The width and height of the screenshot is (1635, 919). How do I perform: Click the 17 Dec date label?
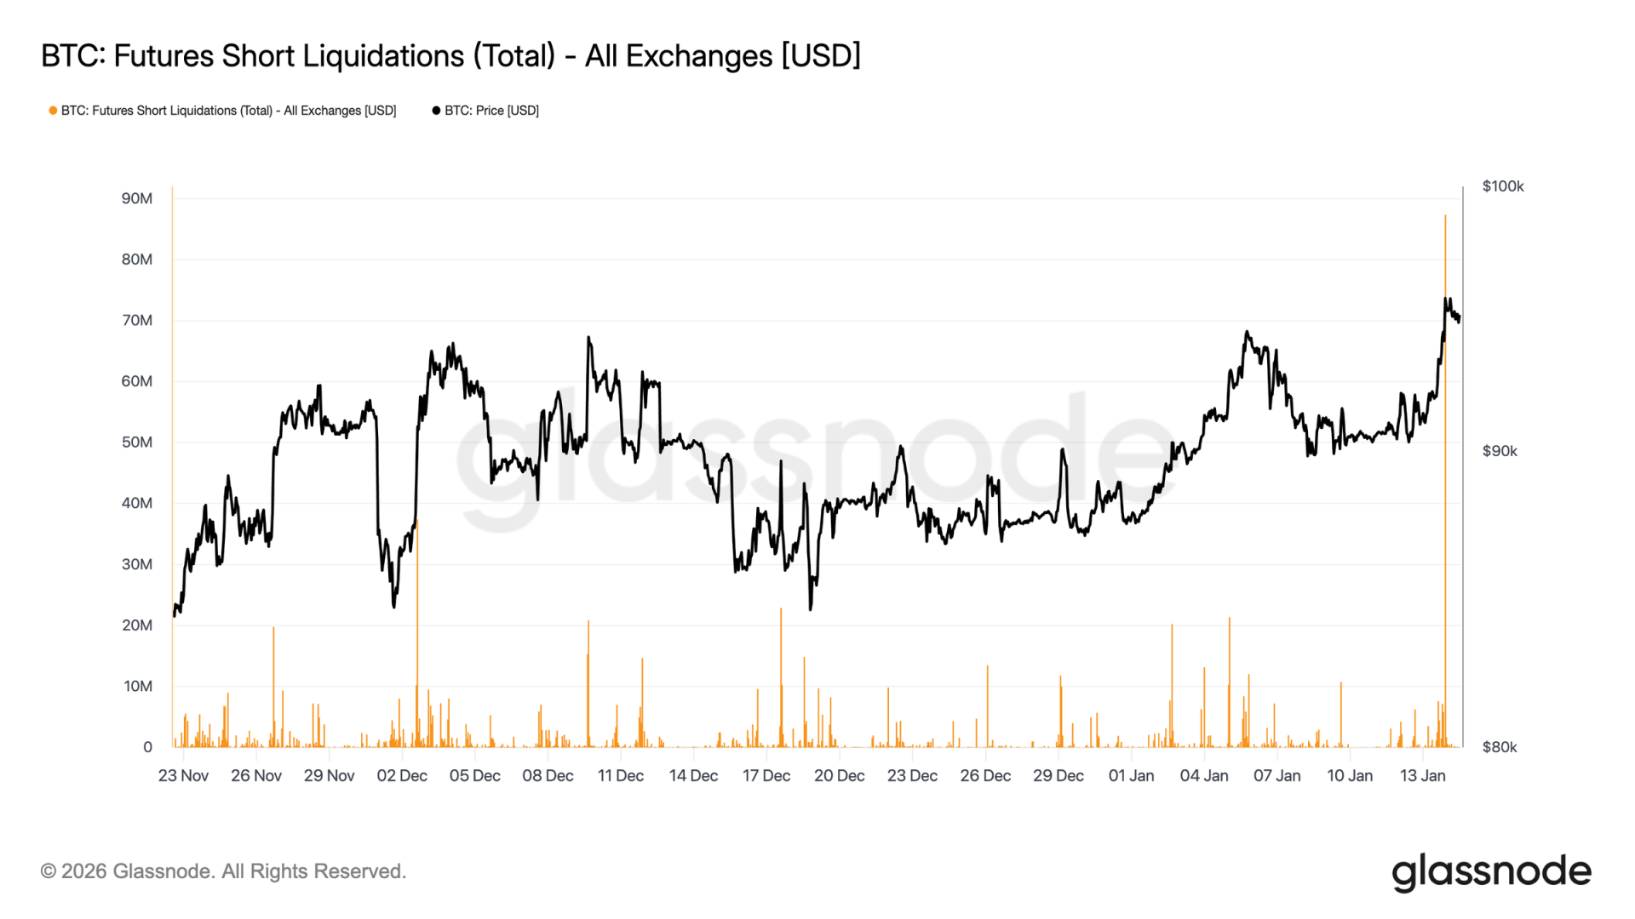(x=766, y=776)
